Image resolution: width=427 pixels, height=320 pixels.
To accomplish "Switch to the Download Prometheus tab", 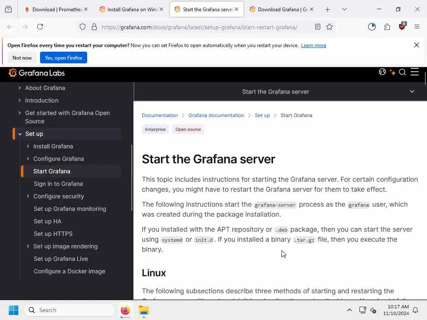I will pyautogui.click(x=57, y=10).
